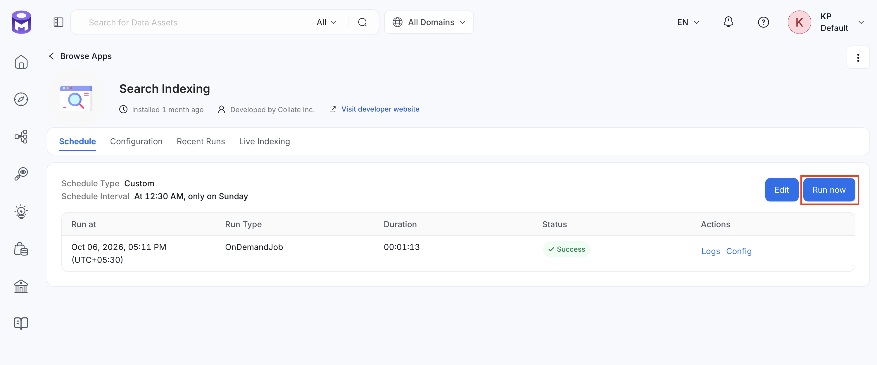
Task: Open the three-dot more options menu
Action: (858, 58)
